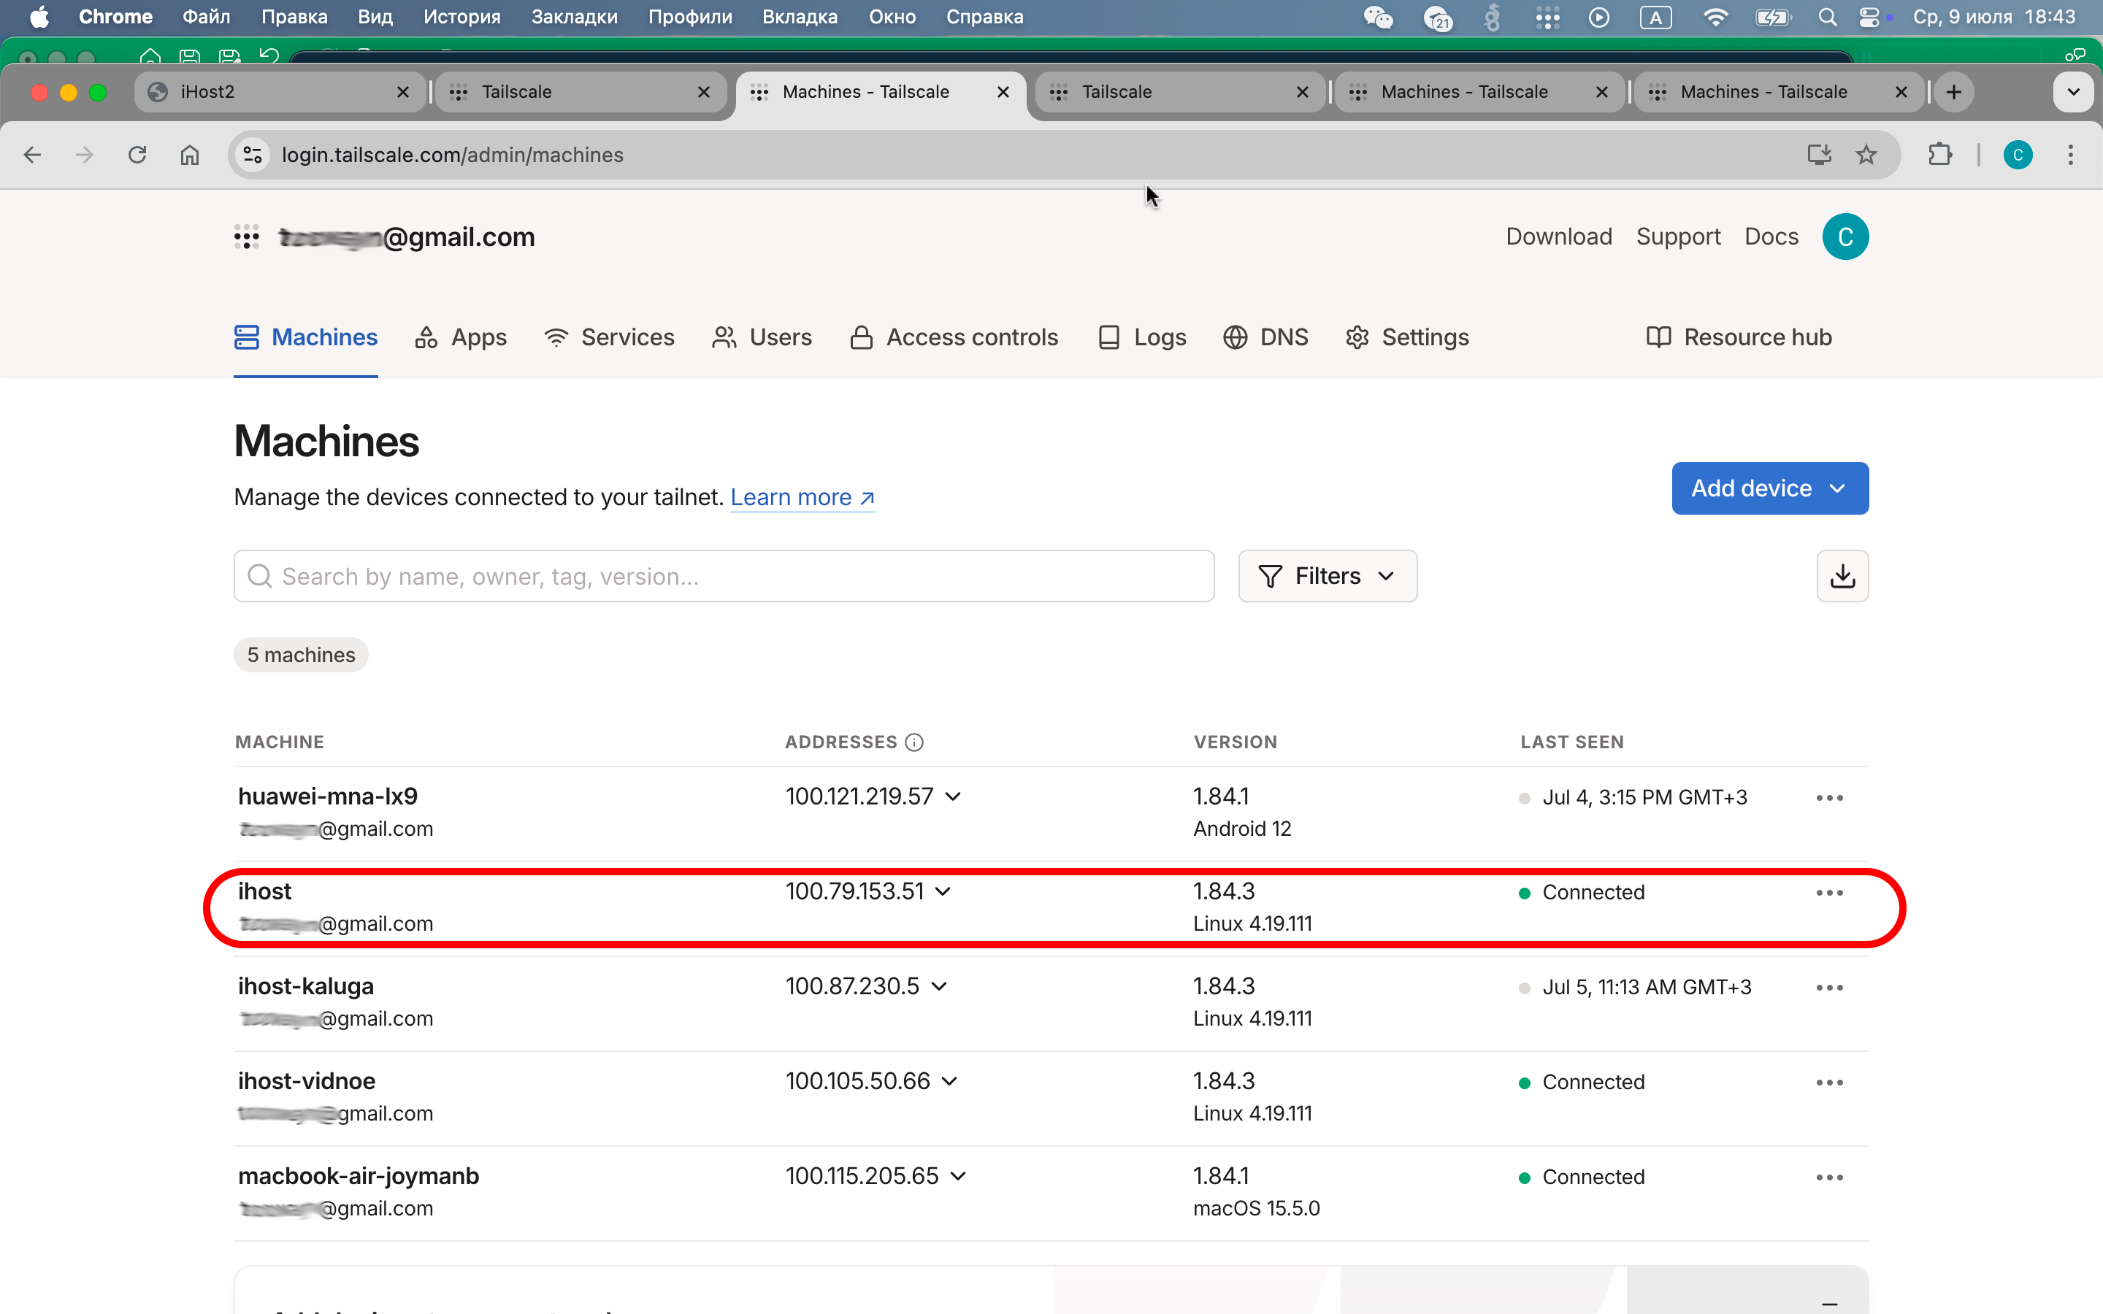This screenshot has height=1314, width=2103.
Task: Open the История menu in menu bar
Action: point(461,18)
